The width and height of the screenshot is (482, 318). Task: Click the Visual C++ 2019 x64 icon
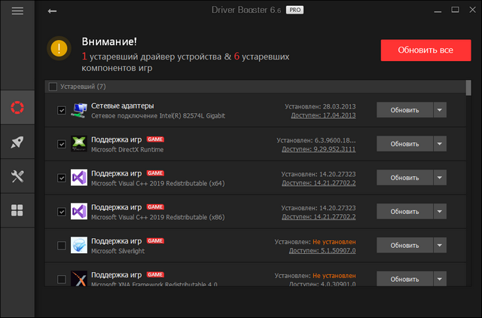click(x=79, y=177)
